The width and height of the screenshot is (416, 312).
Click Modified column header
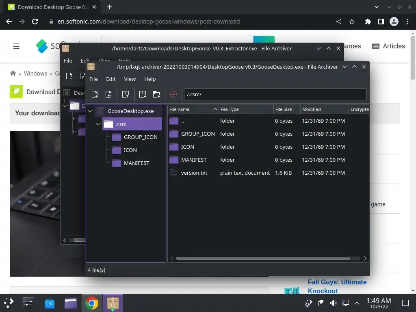(x=324, y=109)
